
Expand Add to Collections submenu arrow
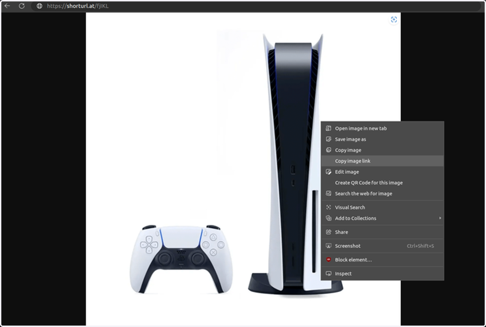pyautogui.click(x=440, y=218)
